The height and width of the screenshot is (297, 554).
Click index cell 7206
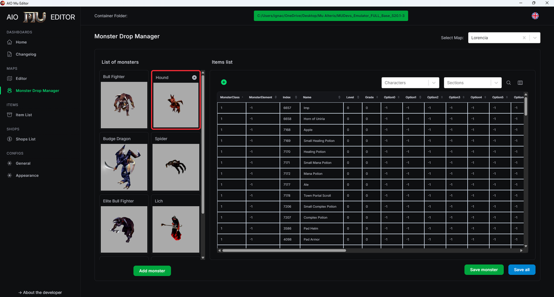pos(290,207)
